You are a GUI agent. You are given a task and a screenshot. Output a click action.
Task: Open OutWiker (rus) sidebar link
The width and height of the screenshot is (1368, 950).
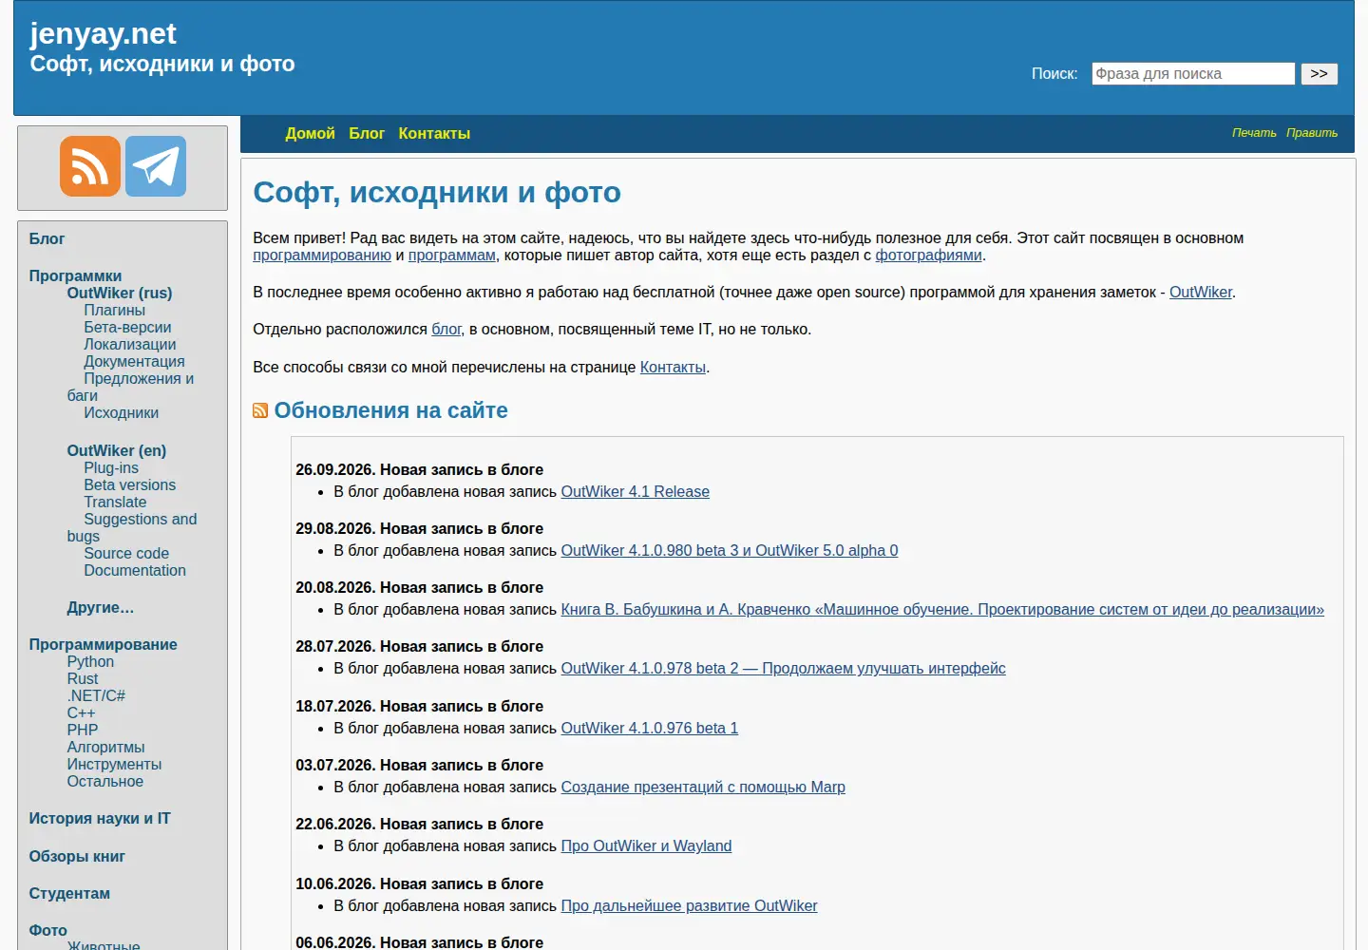coord(120,293)
